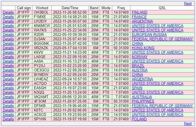Go to the Next page link at top
Viewport: 196px width, 127px height.
point(188,4)
